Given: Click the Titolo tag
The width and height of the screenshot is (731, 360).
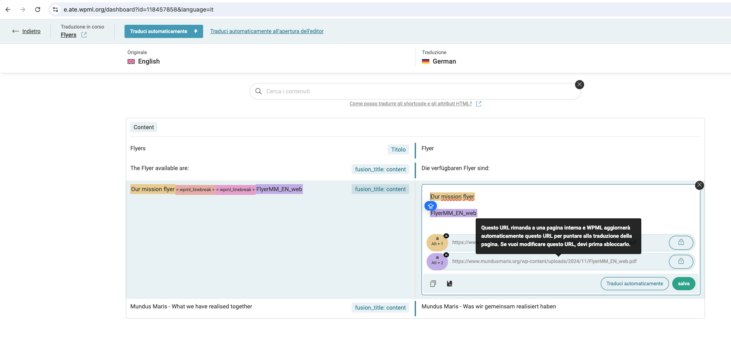Looking at the screenshot, I should point(398,149).
